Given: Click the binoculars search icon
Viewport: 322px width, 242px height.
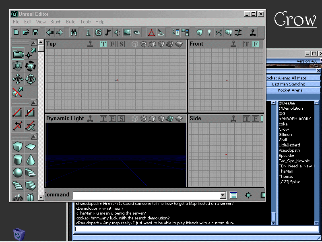Looking at the screenshot, I should [74, 32].
